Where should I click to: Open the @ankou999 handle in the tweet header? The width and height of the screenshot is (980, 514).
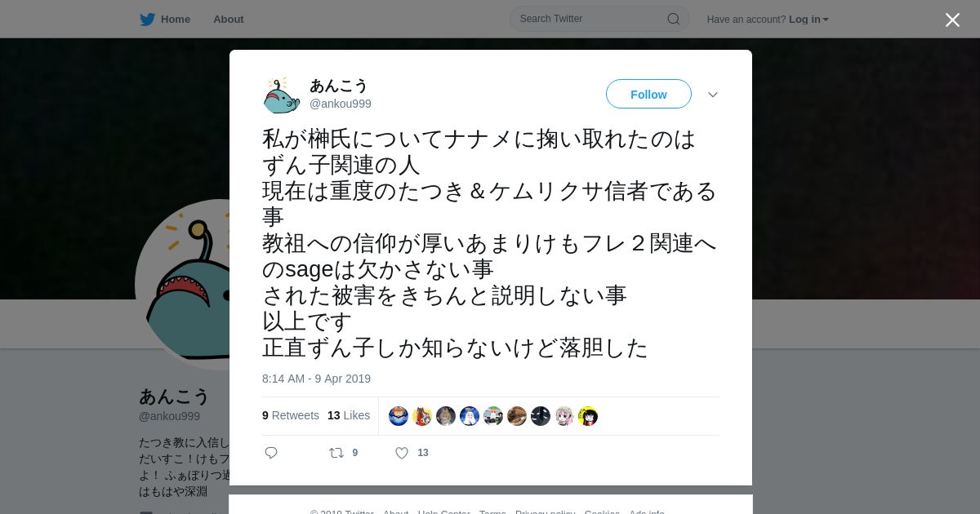click(x=341, y=104)
